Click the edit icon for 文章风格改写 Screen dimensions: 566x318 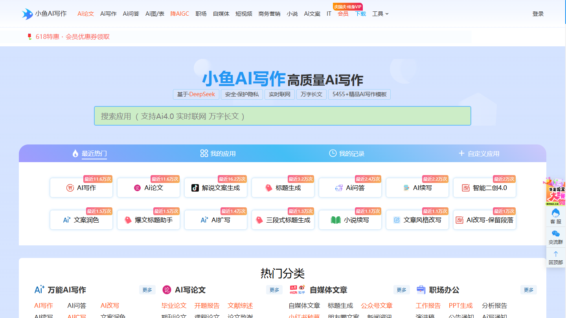coord(397,220)
